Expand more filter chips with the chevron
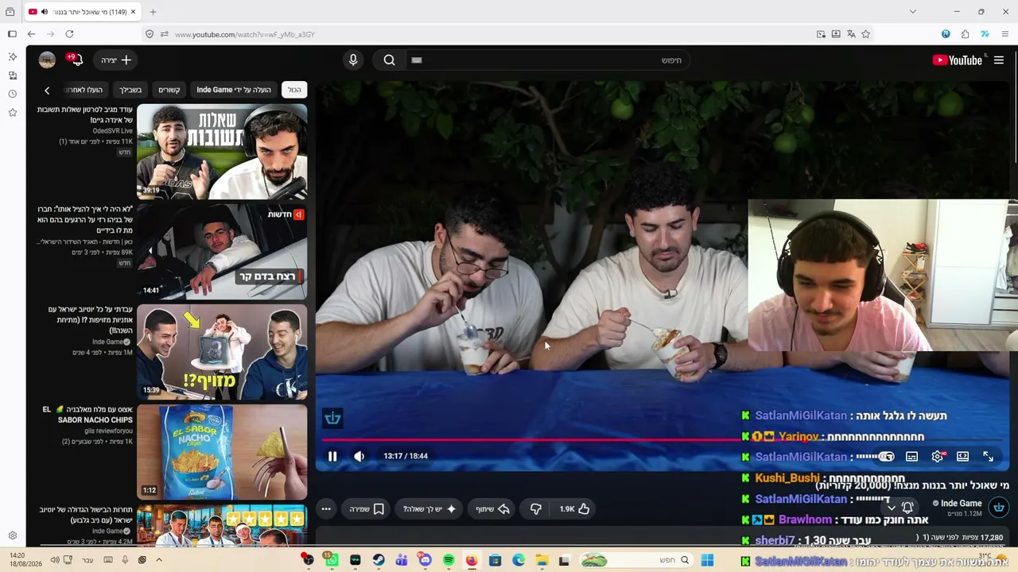This screenshot has height=572, width=1018. click(47, 91)
